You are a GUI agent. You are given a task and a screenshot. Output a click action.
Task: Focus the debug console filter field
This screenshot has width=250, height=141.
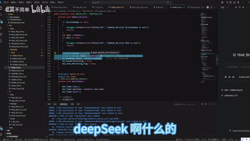coord(187,104)
